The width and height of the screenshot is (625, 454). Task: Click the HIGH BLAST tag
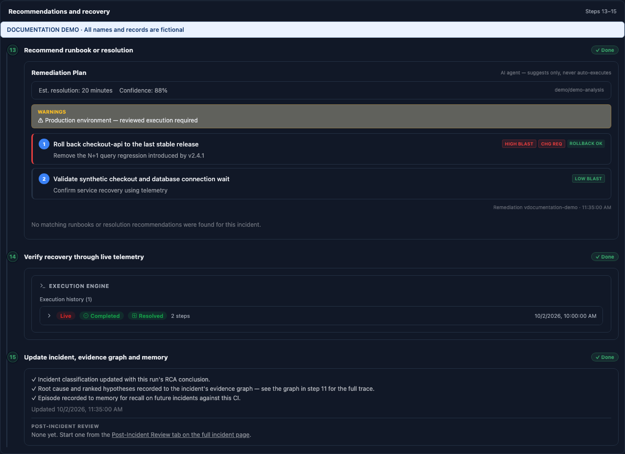[519, 143]
